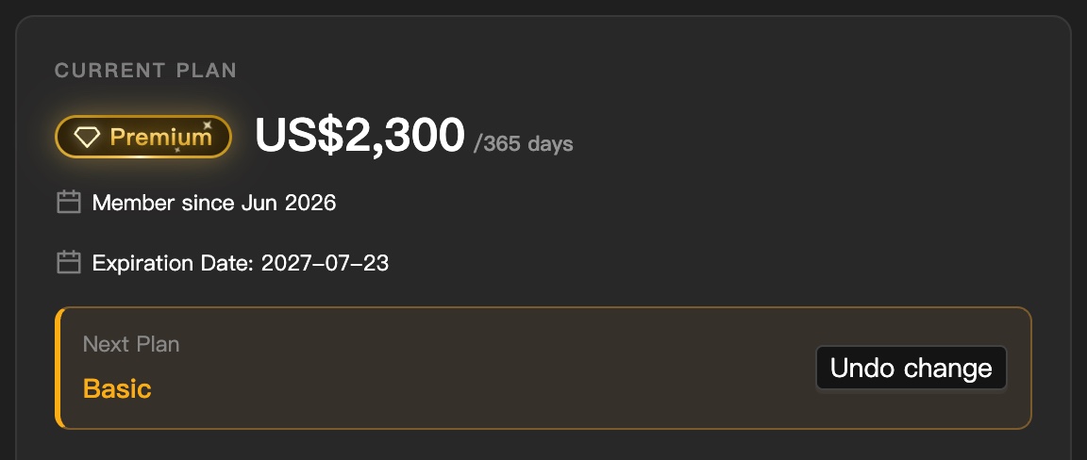Click the Expiration Date label text
Image resolution: width=1087 pixels, height=460 pixels.
(x=174, y=263)
